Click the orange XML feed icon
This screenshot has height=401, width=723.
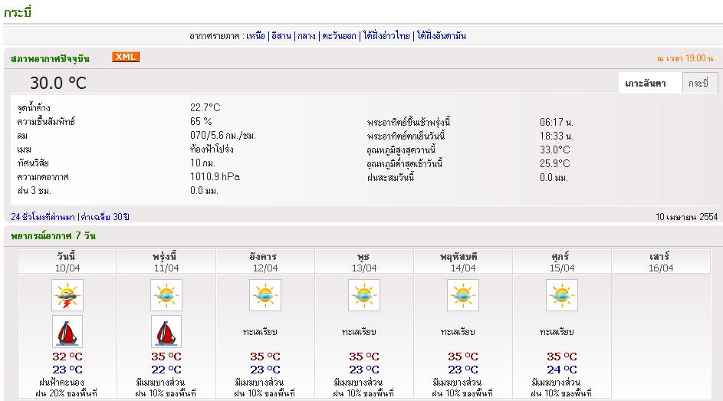tap(125, 57)
